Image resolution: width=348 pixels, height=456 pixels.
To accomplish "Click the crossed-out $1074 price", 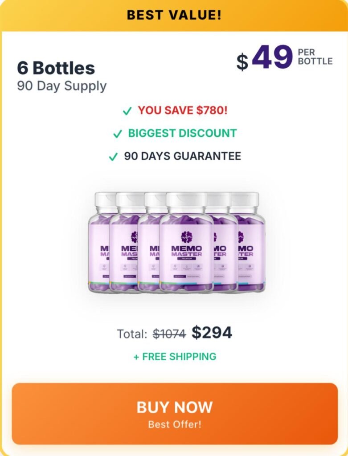I will 169,334.
